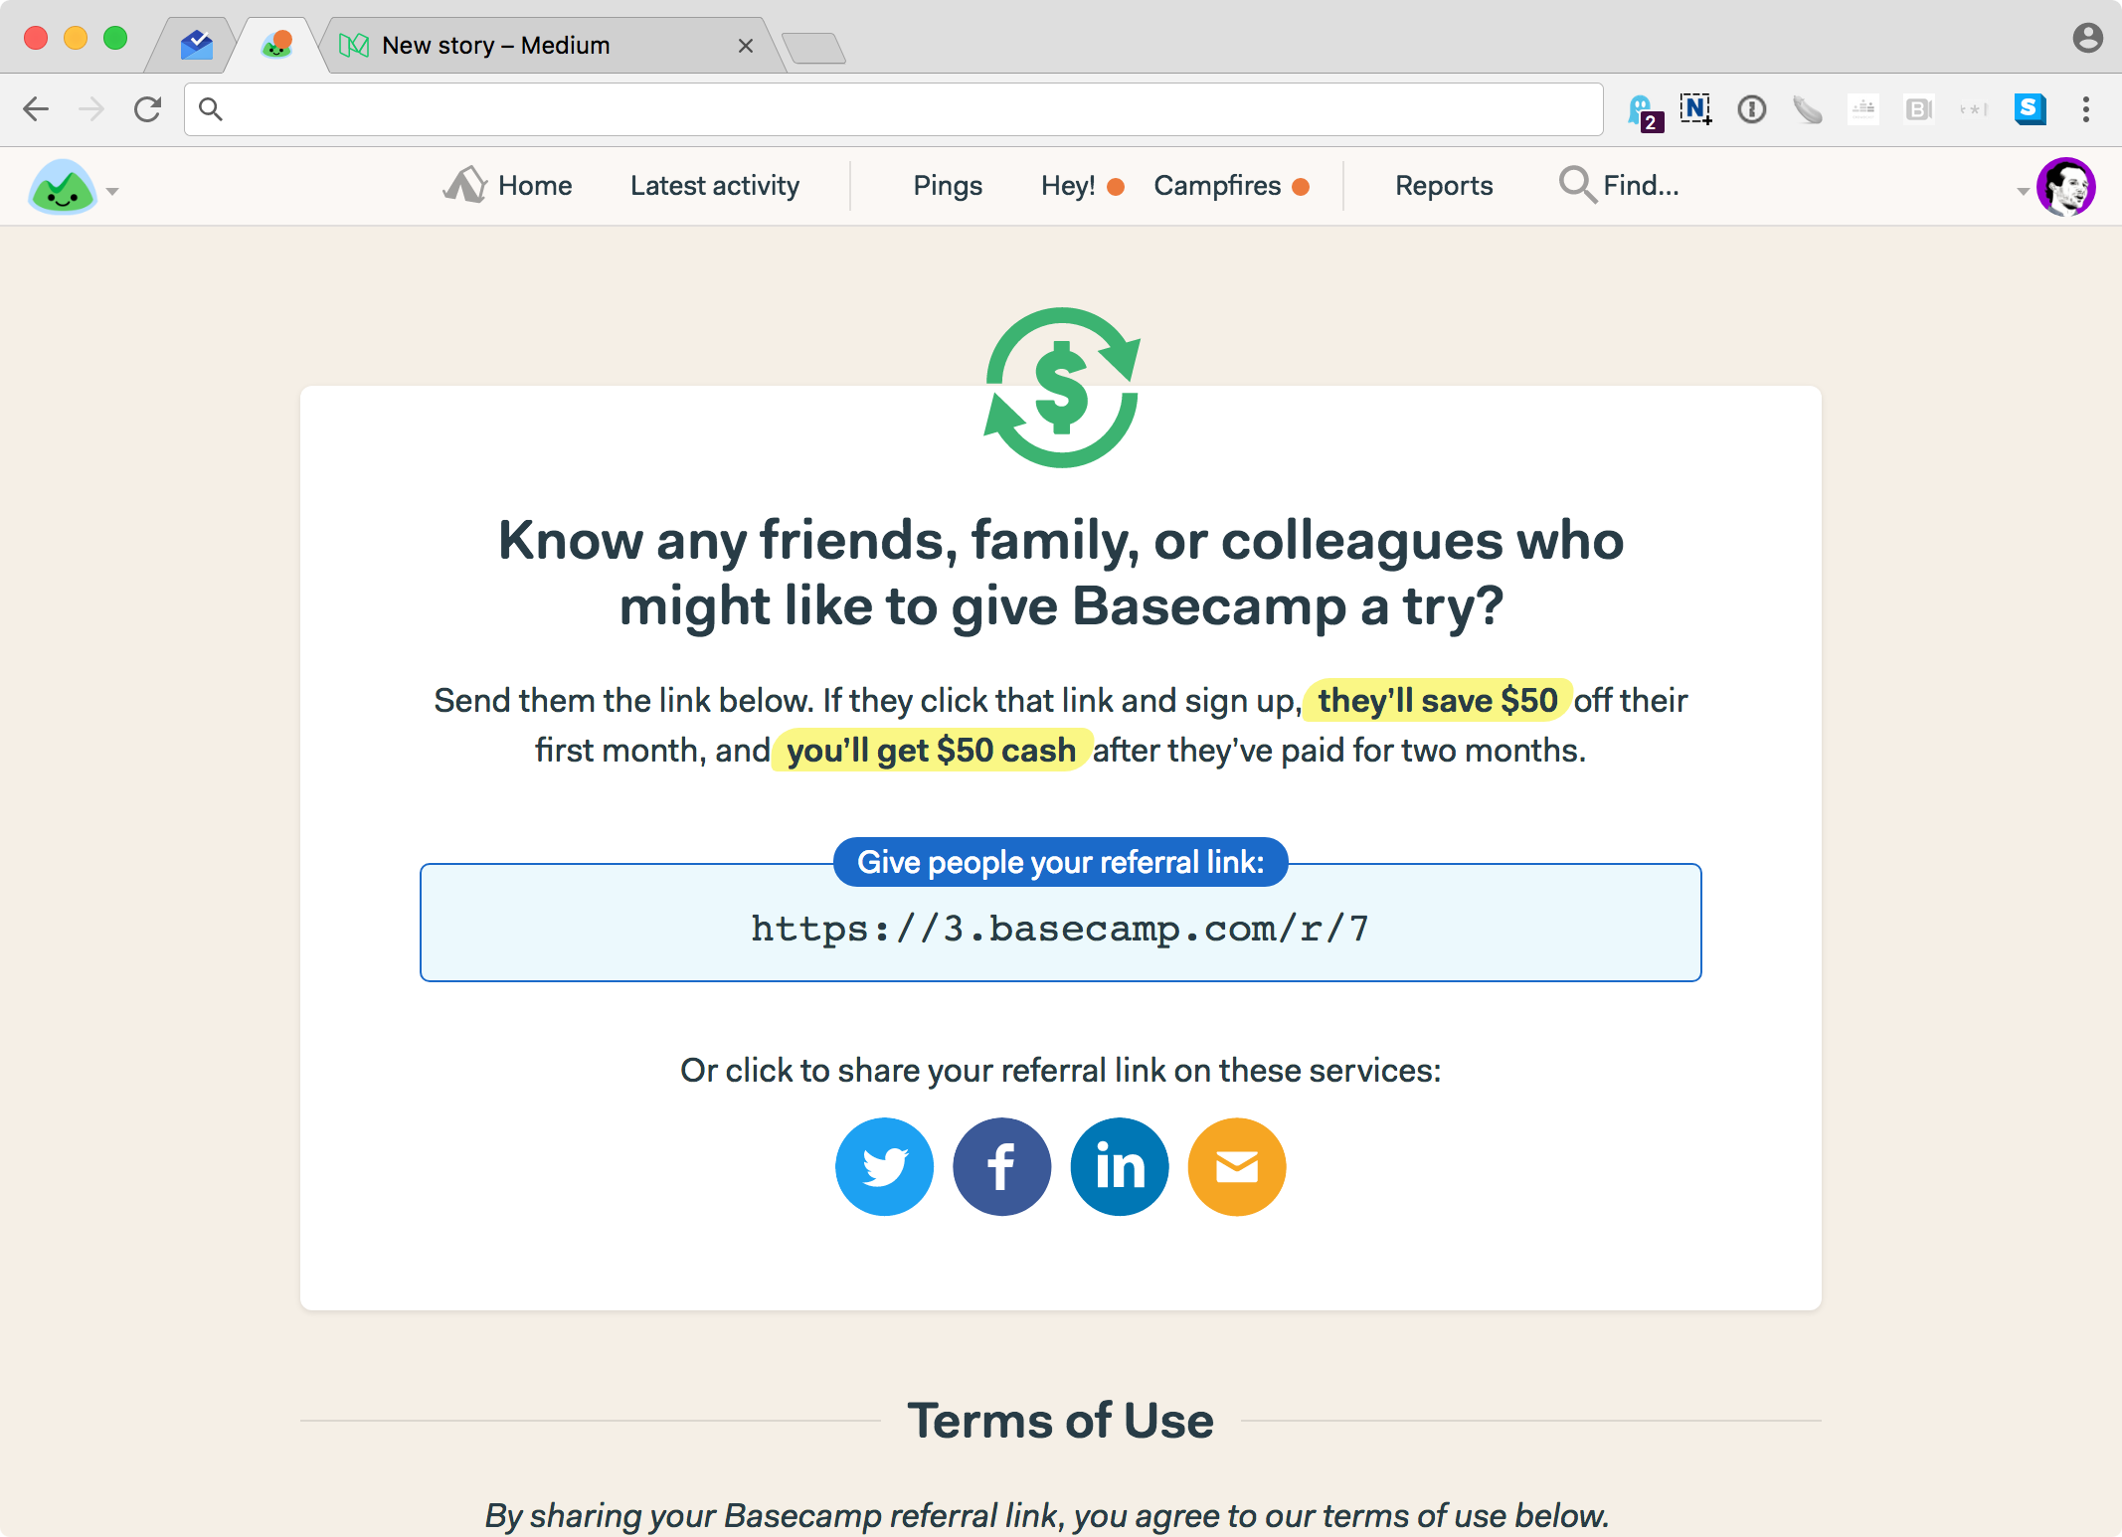Open Campfires menu
Viewport: 2122px width, 1537px height.
tap(1231, 186)
